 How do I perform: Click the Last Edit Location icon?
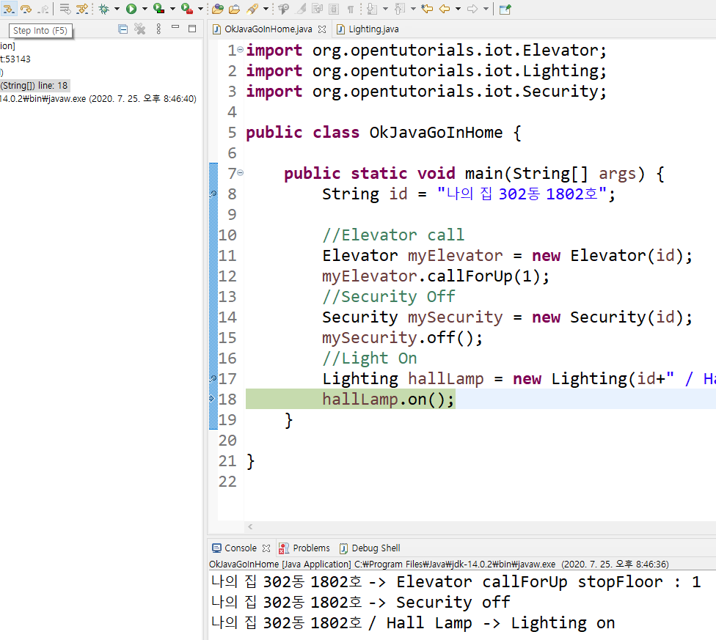[427, 9]
